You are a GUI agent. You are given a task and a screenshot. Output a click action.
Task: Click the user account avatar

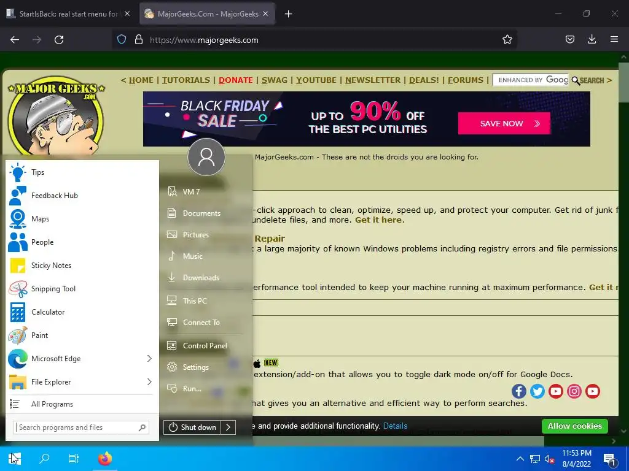206,157
